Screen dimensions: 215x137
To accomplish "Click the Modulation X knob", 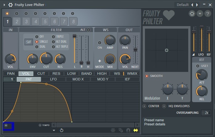I will (x=168, y=89).
